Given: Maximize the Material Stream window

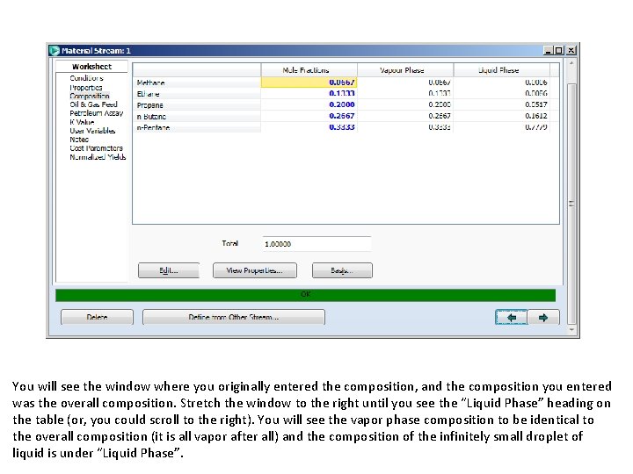Looking at the screenshot, I should click(x=559, y=50).
